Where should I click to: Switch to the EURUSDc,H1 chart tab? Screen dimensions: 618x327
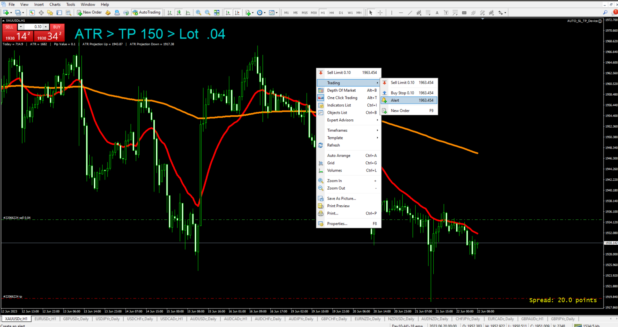45,319
